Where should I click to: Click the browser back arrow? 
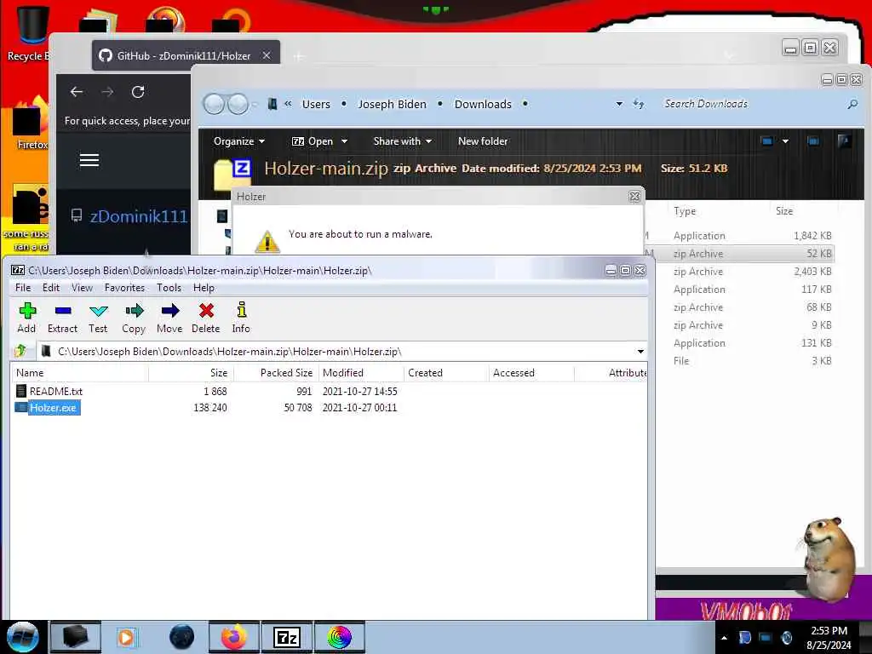pos(77,92)
